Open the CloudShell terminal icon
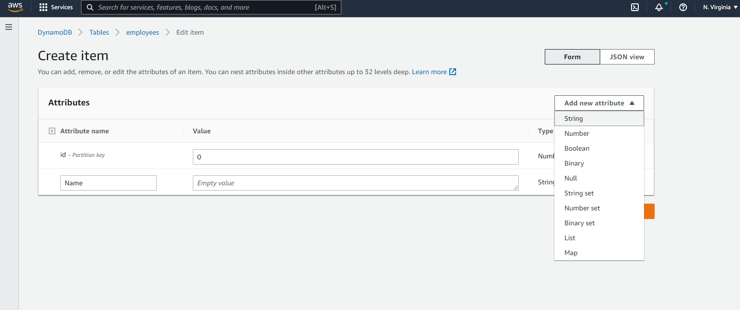 pos(635,7)
